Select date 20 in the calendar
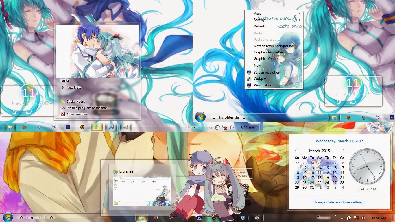This screenshot has width=395, height=222. pyautogui.click(x=335, y=178)
